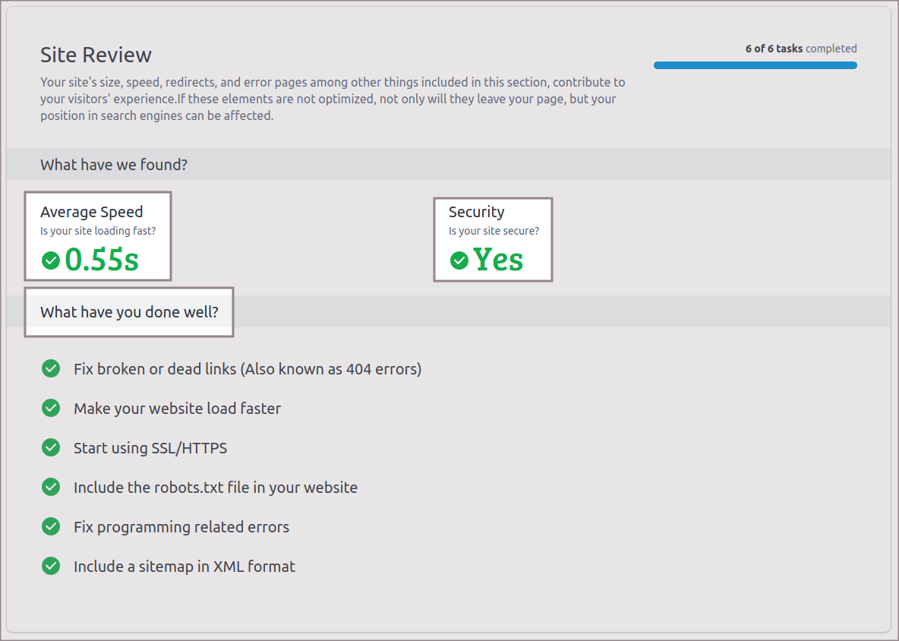Click checkmark icon for broken links task
The image size is (899, 641).
pos(51,369)
